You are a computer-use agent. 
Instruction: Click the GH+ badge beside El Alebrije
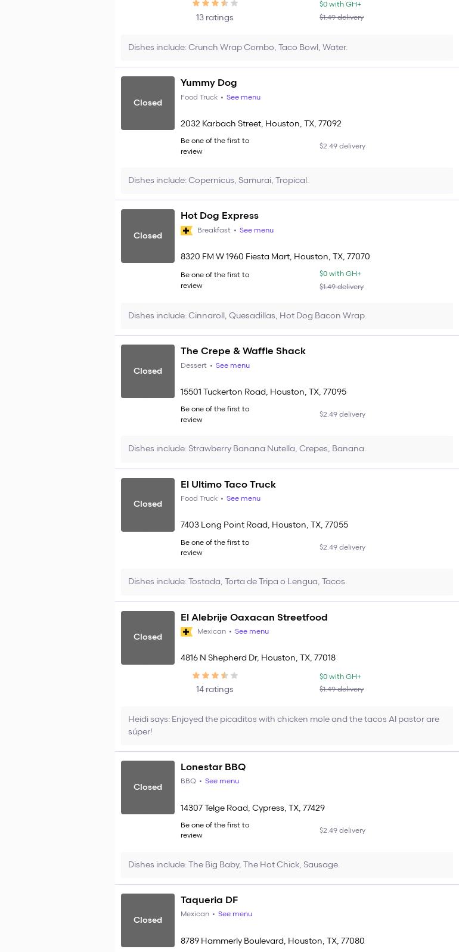[187, 632]
